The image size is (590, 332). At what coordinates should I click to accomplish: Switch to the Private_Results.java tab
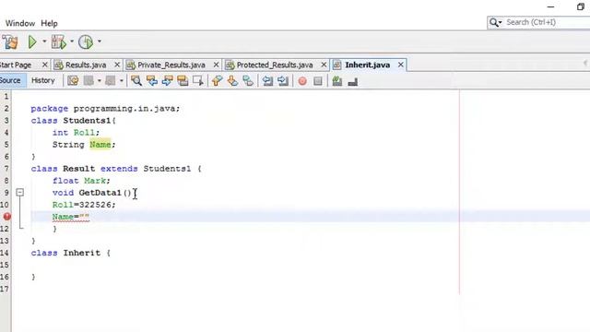click(x=171, y=65)
